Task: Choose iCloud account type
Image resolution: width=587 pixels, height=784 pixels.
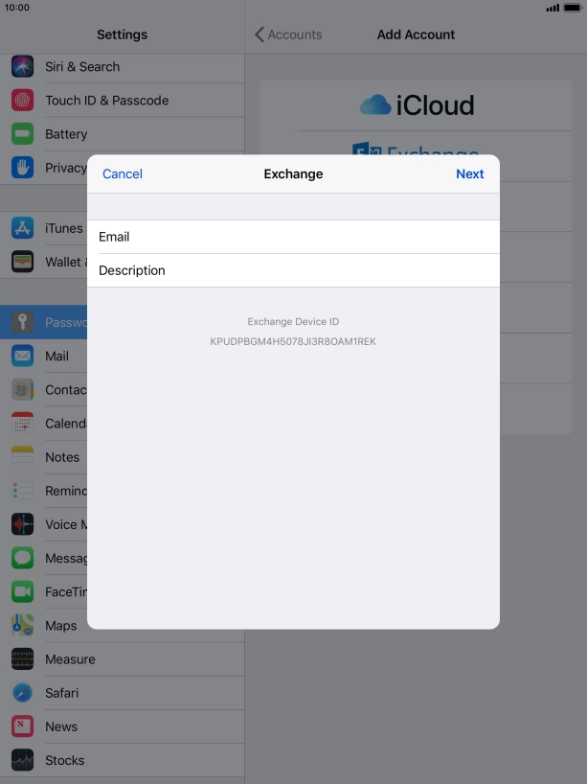Action: [417, 105]
